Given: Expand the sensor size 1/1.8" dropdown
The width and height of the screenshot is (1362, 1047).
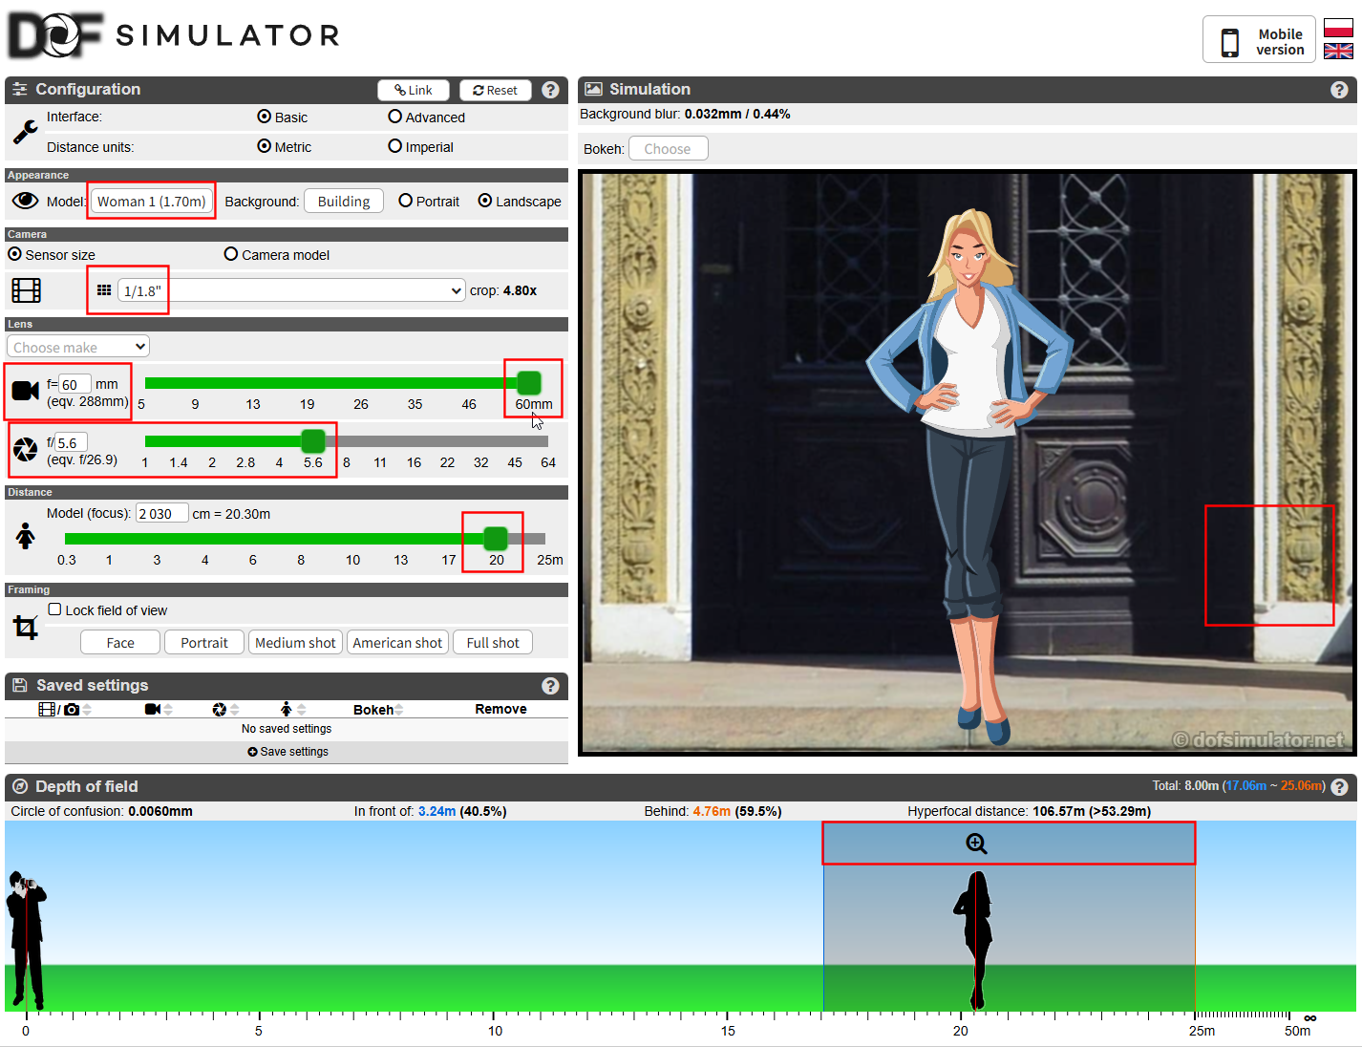Looking at the screenshot, I should point(291,290).
